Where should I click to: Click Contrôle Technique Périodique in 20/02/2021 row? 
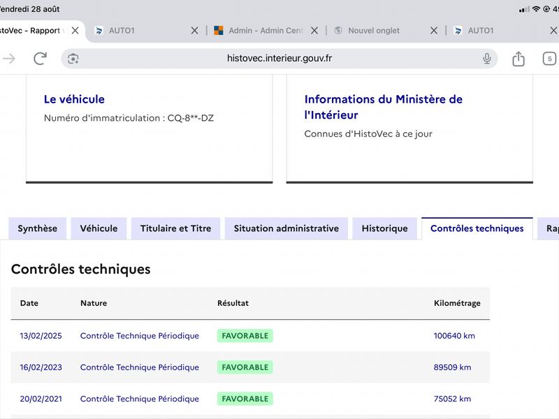139,399
